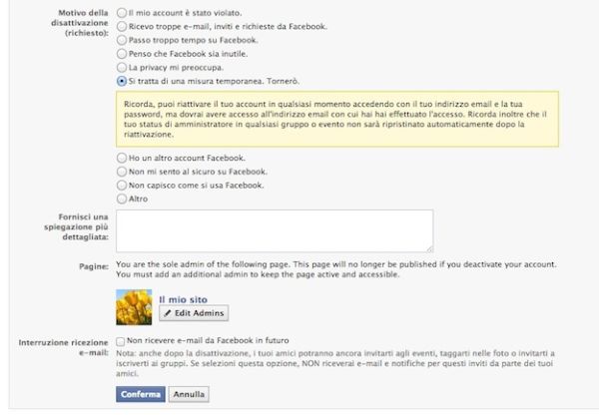Click the yellow flowers page thumbnail
This screenshot has height=415, width=599.
point(134,305)
